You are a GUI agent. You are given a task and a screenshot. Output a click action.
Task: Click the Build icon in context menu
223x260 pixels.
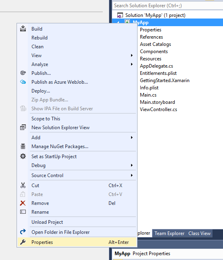[x=23, y=29]
